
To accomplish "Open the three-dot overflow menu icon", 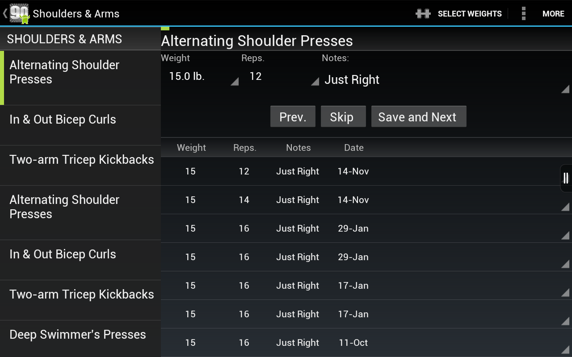I will pos(523,14).
